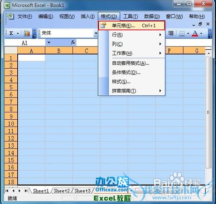The width and height of the screenshot is (216, 204).
Task: Open the 宋体 font name dropdown
Action: tap(95, 33)
